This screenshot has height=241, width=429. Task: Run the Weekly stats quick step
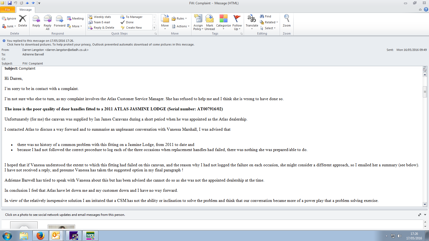[x=100, y=17]
